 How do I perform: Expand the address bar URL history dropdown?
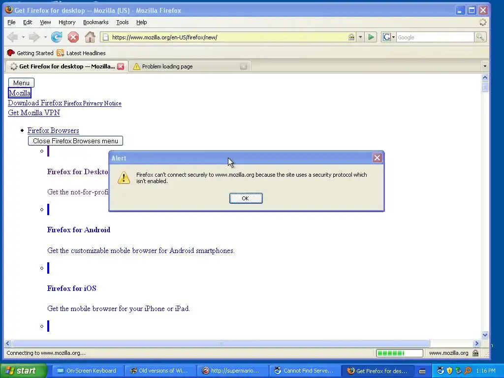(x=360, y=37)
